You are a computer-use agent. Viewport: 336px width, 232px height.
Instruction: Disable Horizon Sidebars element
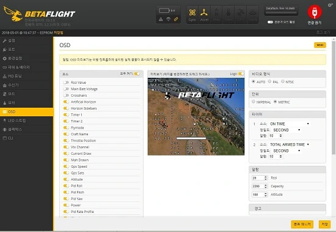click(x=66, y=108)
